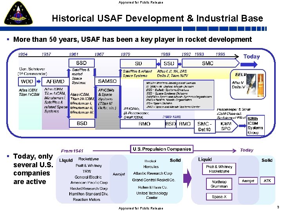This screenshot has width=282, height=211.
Task: Click the Aerojet box in the Today panel
Action: coord(248,181)
